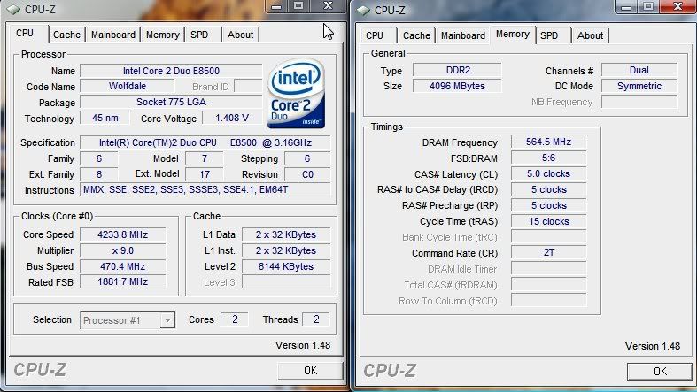Click the RAS# Precharge (tRP) value
The height and width of the screenshot is (392, 697).
coord(548,205)
